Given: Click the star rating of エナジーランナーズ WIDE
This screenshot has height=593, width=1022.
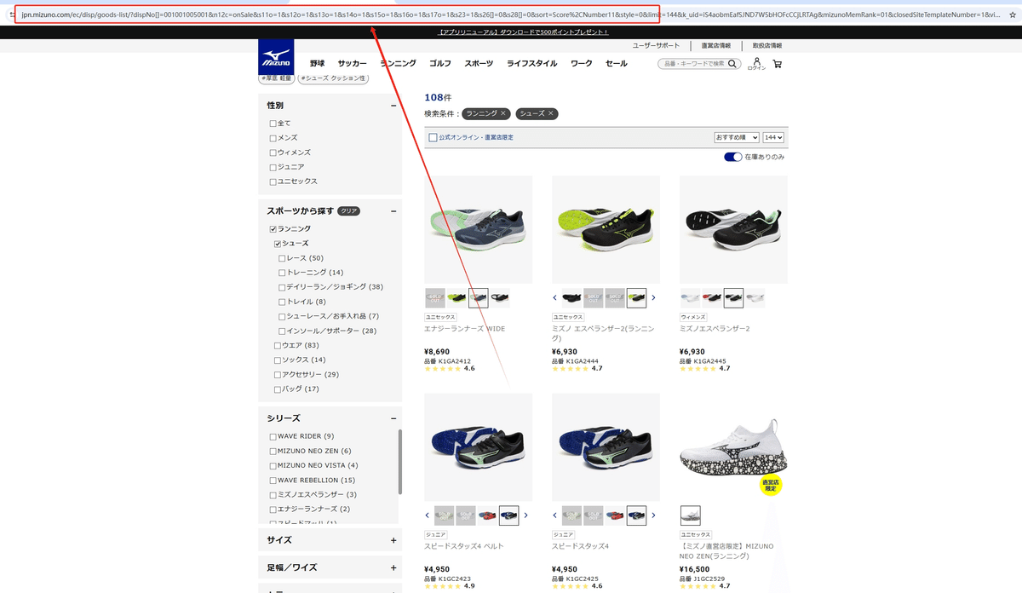Looking at the screenshot, I should 442,369.
